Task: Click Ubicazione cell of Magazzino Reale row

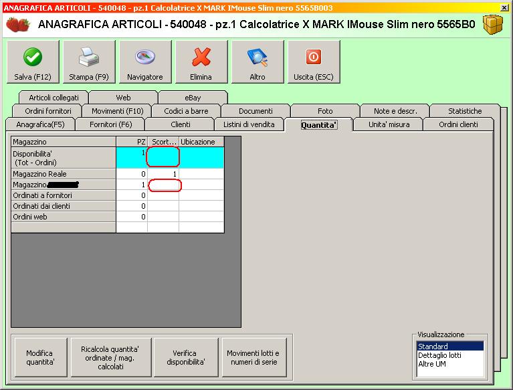Action: point(201,174)
